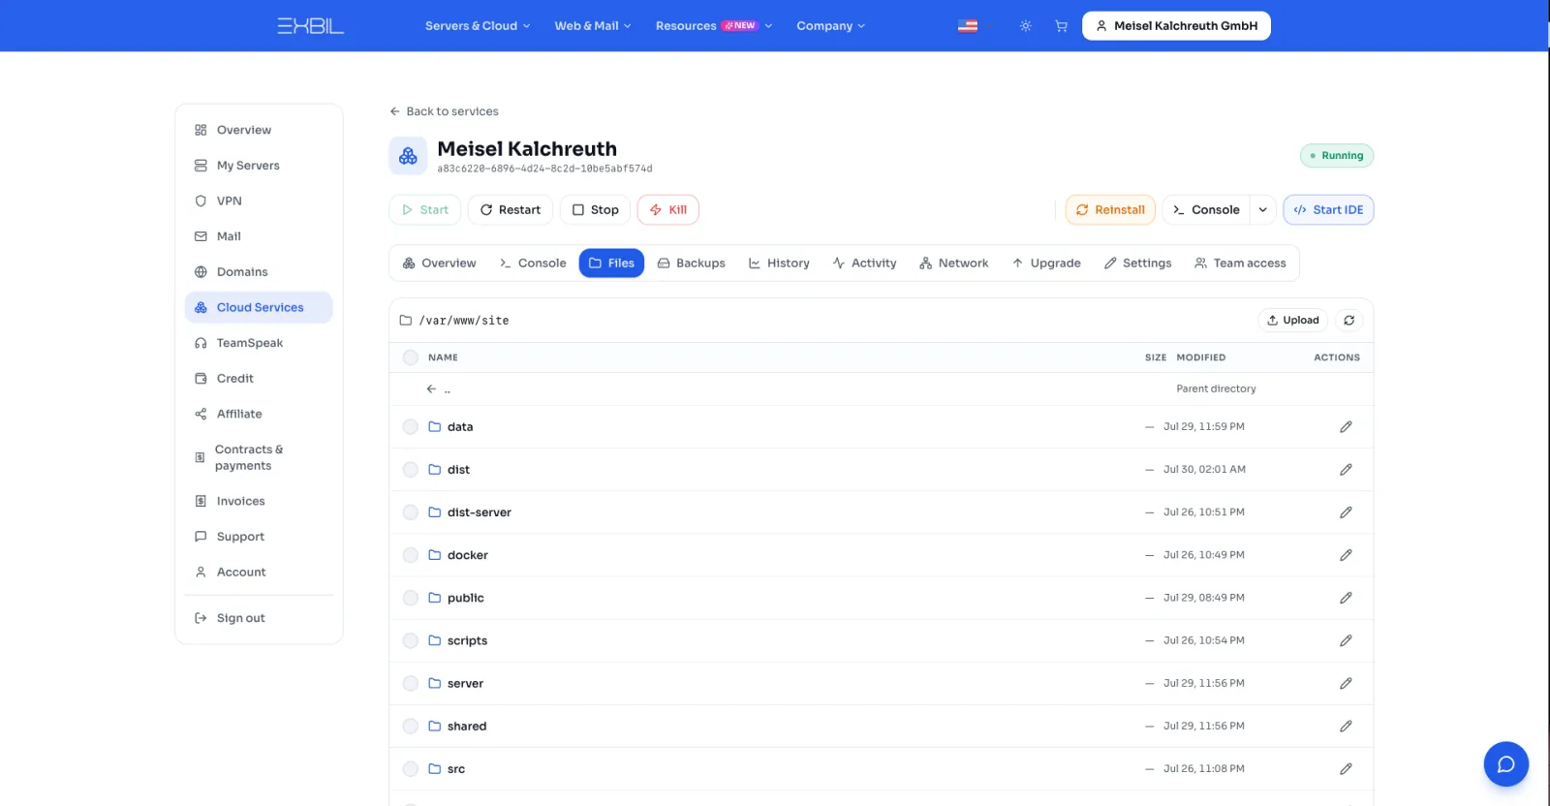1550x806 pixels.
Task: Select the shared folder checkbox
Action: 411,726
